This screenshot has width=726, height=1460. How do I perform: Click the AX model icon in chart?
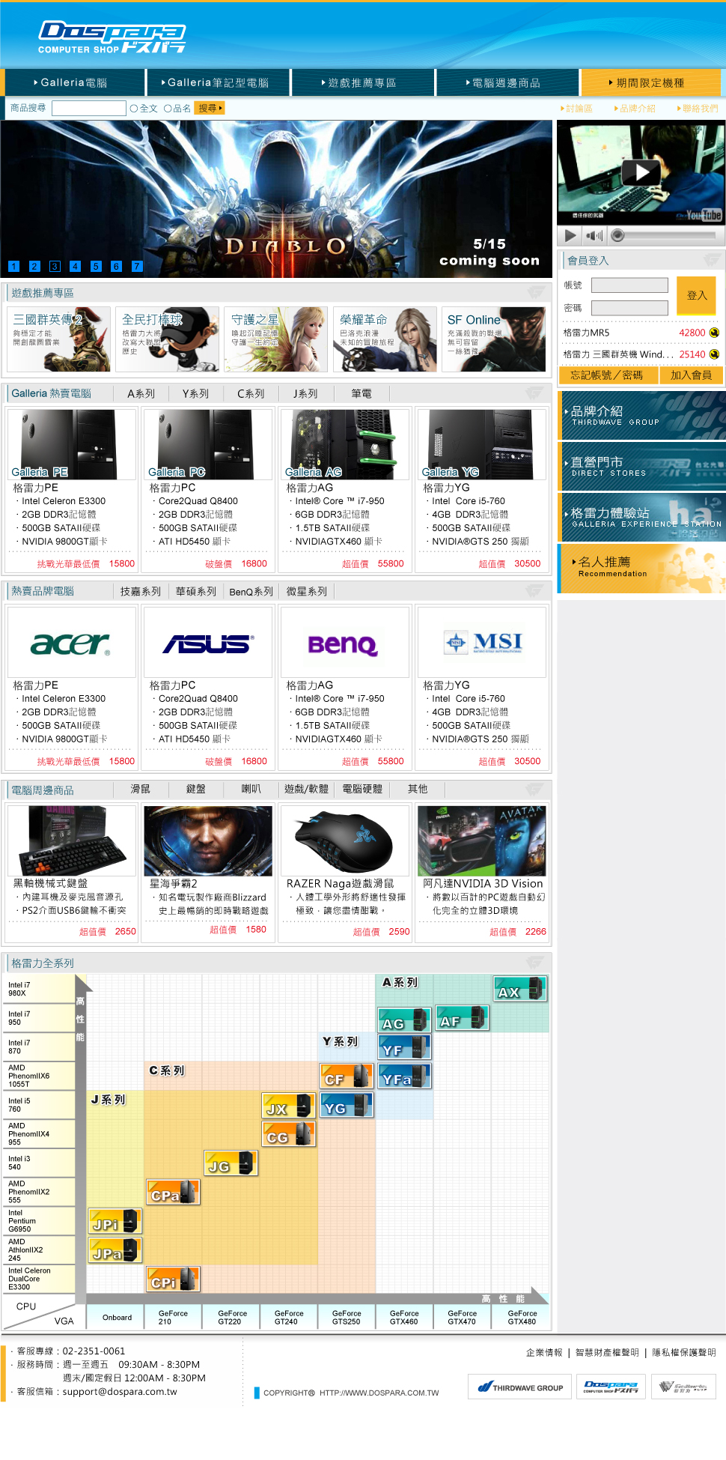(520, 990)
